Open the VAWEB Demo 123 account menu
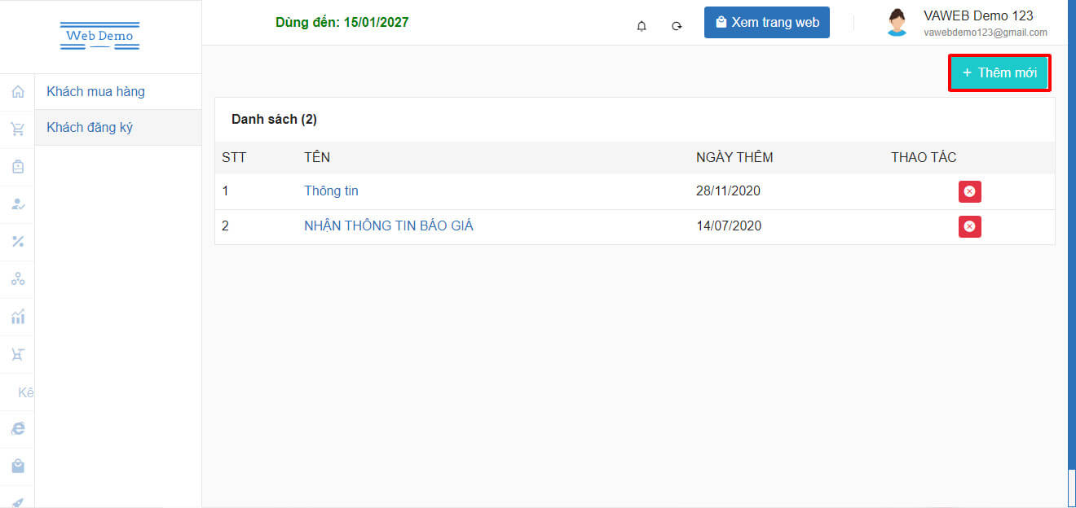Screen dimensions: 1076x508 (x=967, y=23)
